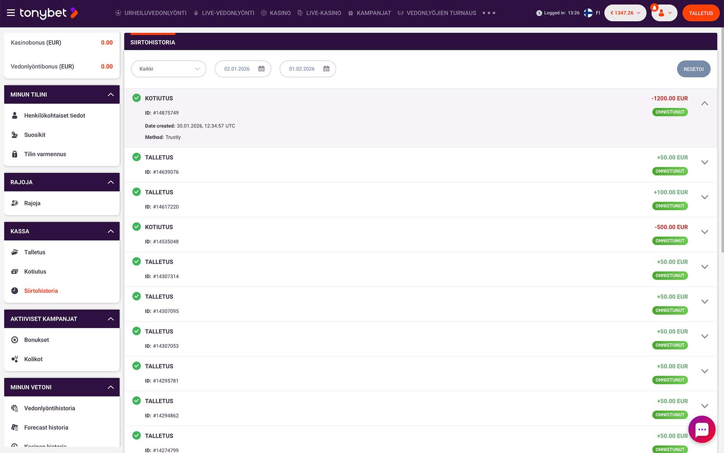Screen dimensions: 724x453
Task: Click the Talletus sidebar icon
Action: 14,252
